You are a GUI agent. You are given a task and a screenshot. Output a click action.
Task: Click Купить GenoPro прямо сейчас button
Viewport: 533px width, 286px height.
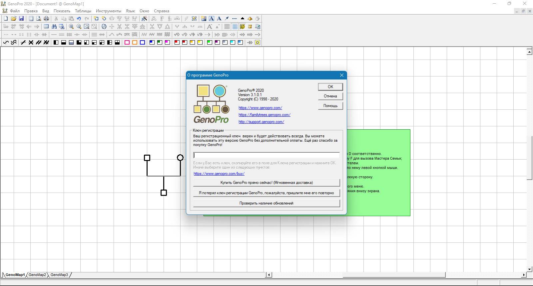[266, 183]
